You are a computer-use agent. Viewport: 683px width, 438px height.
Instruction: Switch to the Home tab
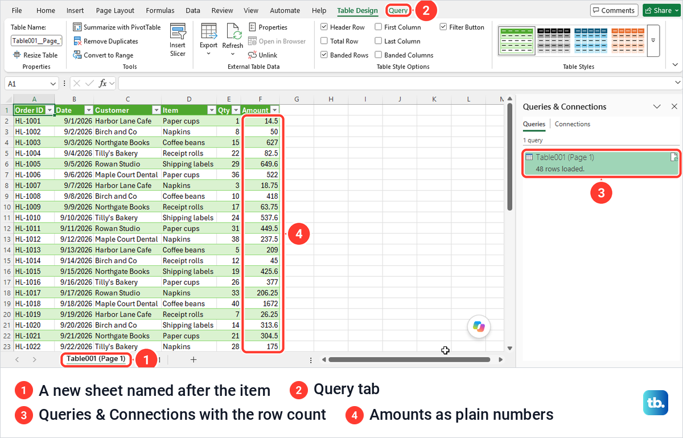point(46,10)
